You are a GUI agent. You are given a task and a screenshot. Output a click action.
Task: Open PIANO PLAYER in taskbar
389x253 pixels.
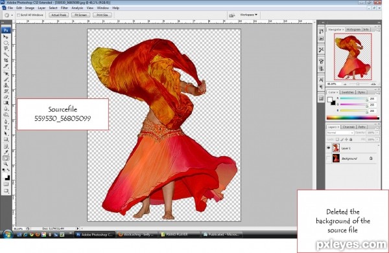click(x=179, y=234)
